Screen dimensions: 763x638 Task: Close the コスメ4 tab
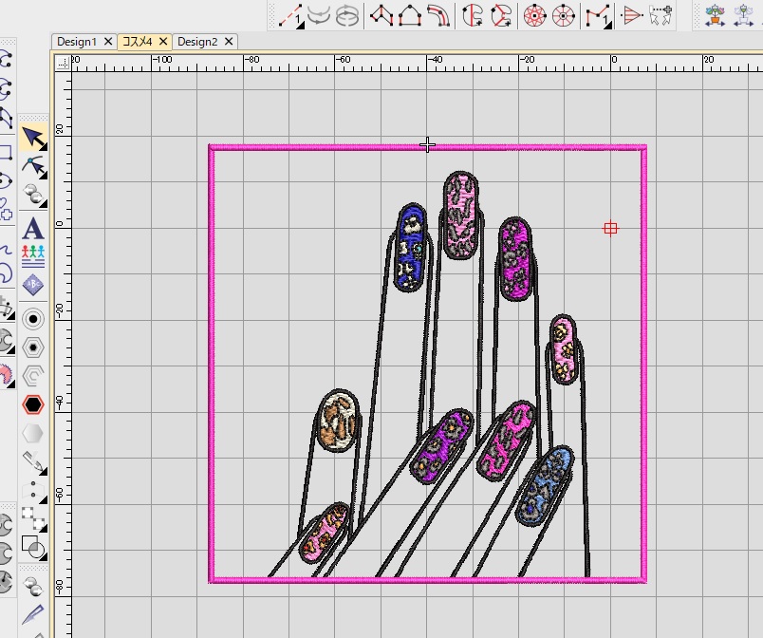coord(163,42)
